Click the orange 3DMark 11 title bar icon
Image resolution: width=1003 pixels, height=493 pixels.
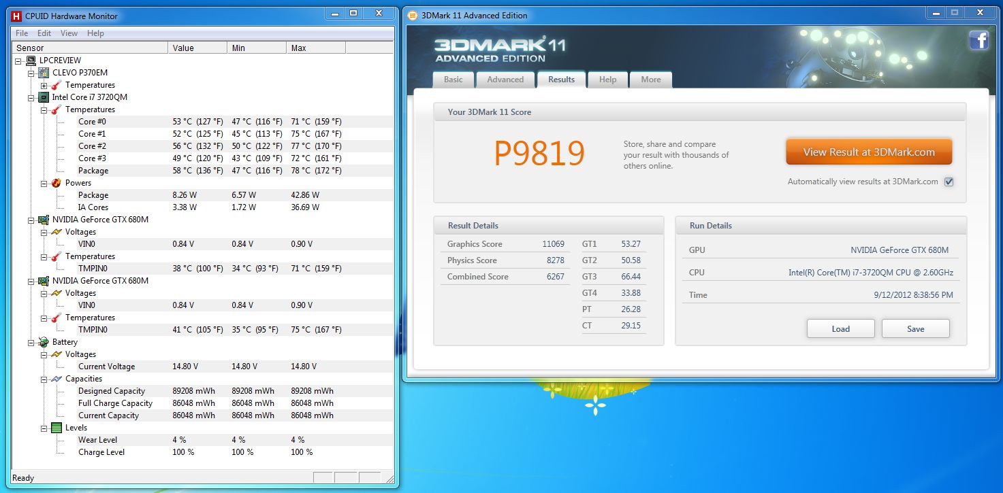413,16
